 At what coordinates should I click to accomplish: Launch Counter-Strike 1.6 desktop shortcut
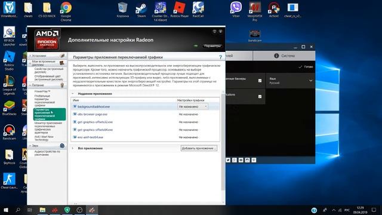(x=161, y=11)
